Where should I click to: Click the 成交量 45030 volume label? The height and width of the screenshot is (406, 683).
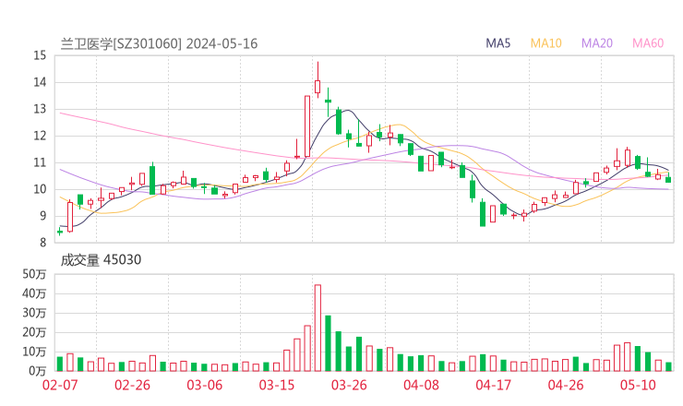[101, 259]
